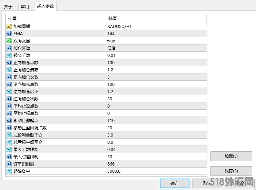The image size is (256, 190).
Task: Switch to the 关于 tab
Action: coord(8,7)
